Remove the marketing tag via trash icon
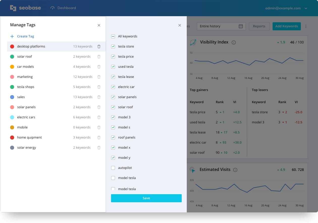Image resolution: width=318 pixels, height=223 pixels. [99, 77]
